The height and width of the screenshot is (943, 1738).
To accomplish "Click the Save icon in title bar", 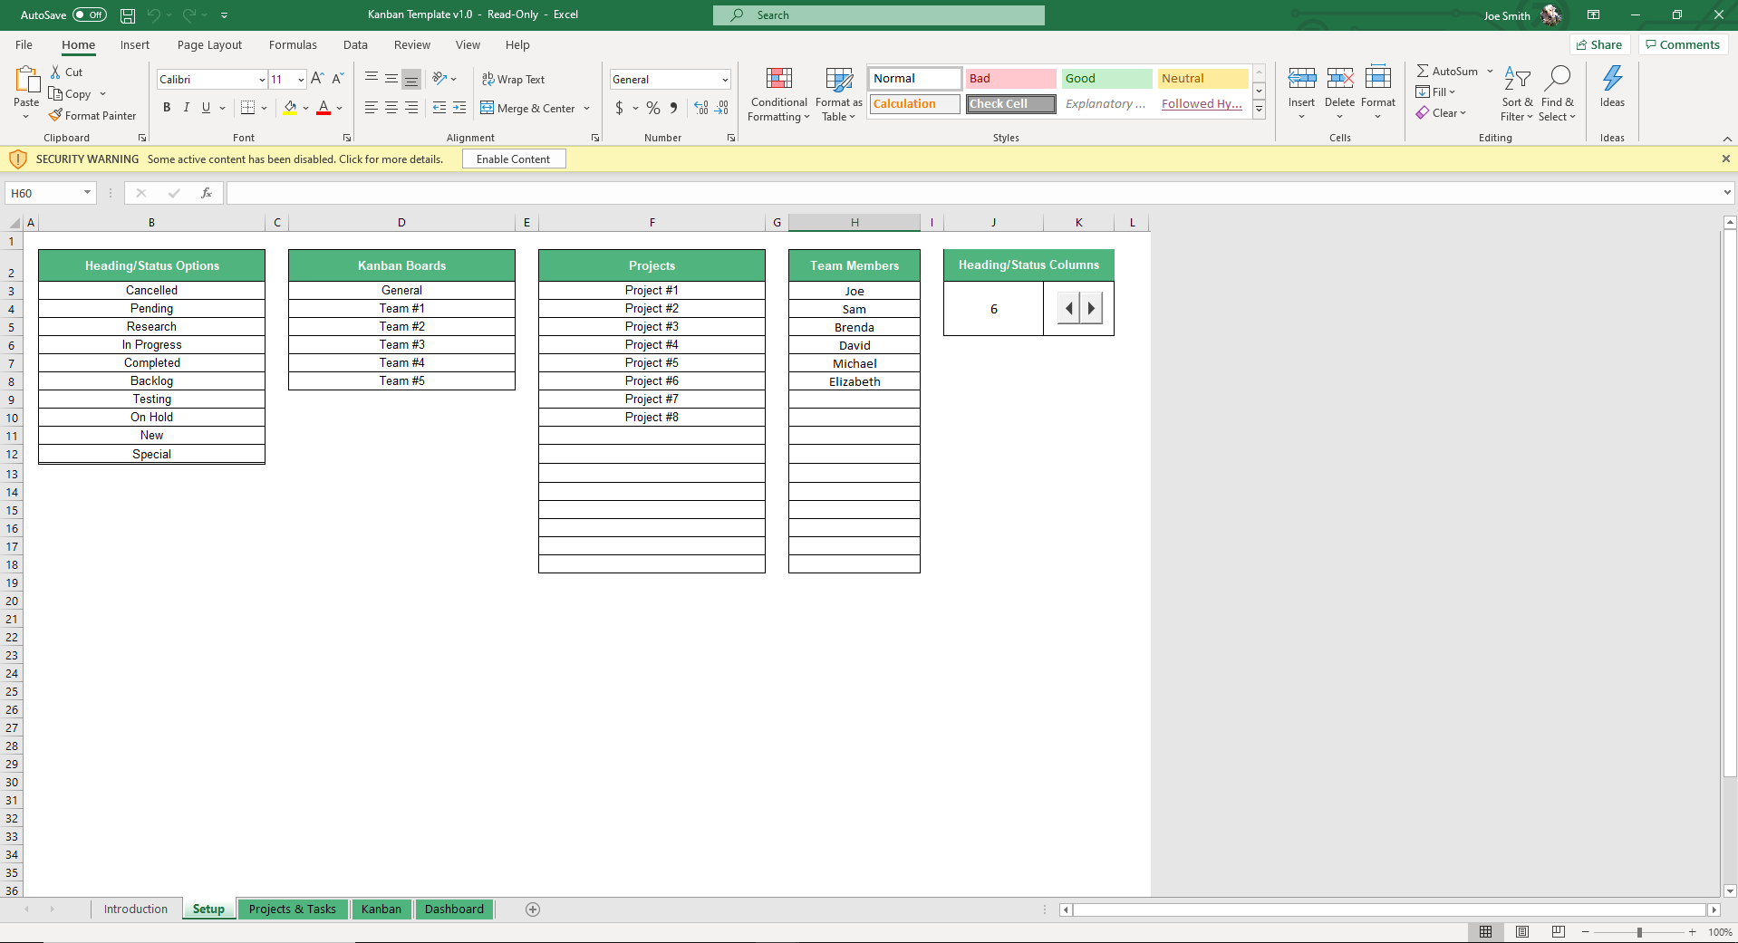I will pyautogui.click(x=128, y=15).
